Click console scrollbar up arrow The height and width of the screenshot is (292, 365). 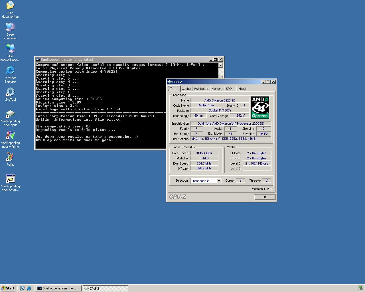tap(220, 65)
